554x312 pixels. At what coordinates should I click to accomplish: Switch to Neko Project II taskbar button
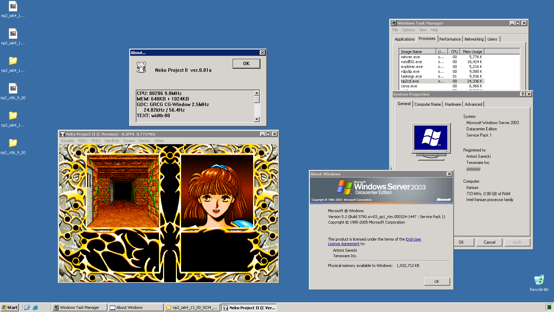249,307
